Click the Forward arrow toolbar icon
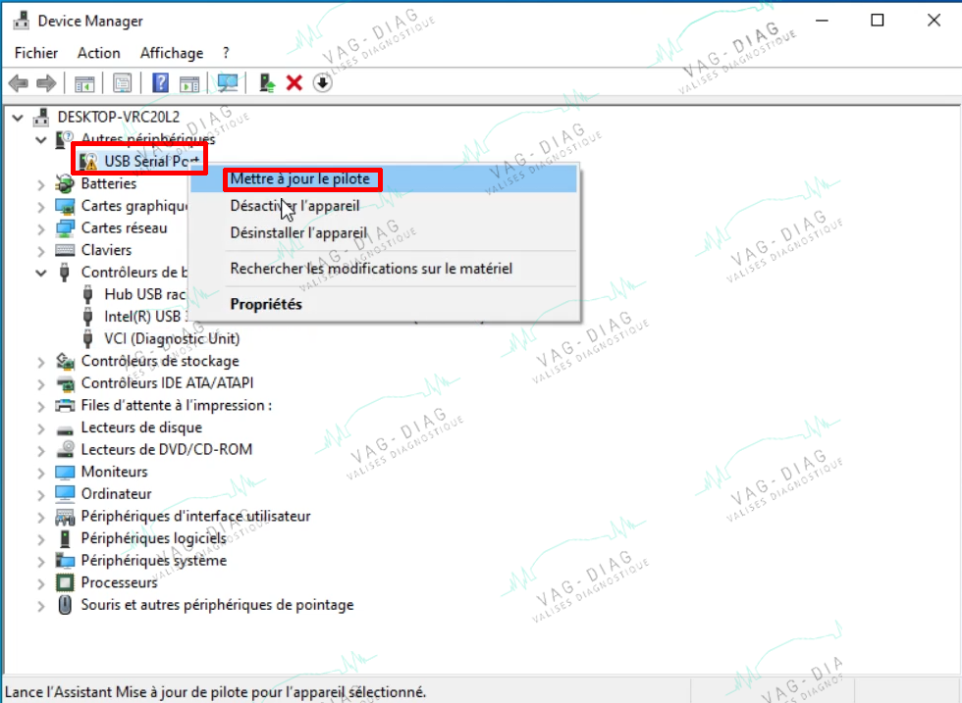 [x=46, y=82]
